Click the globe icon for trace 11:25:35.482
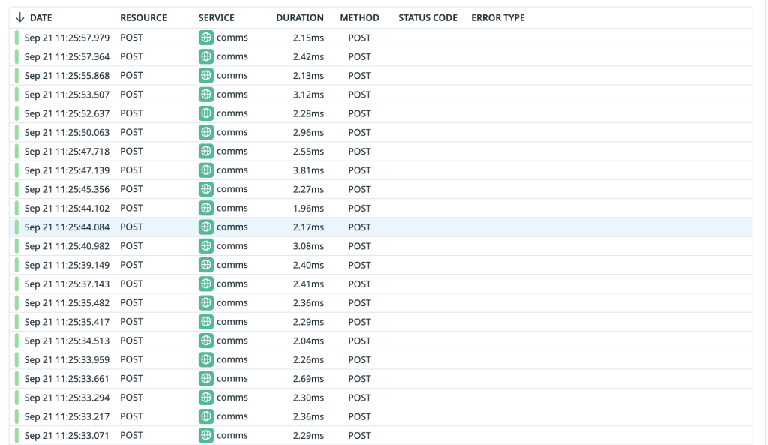 205,302
